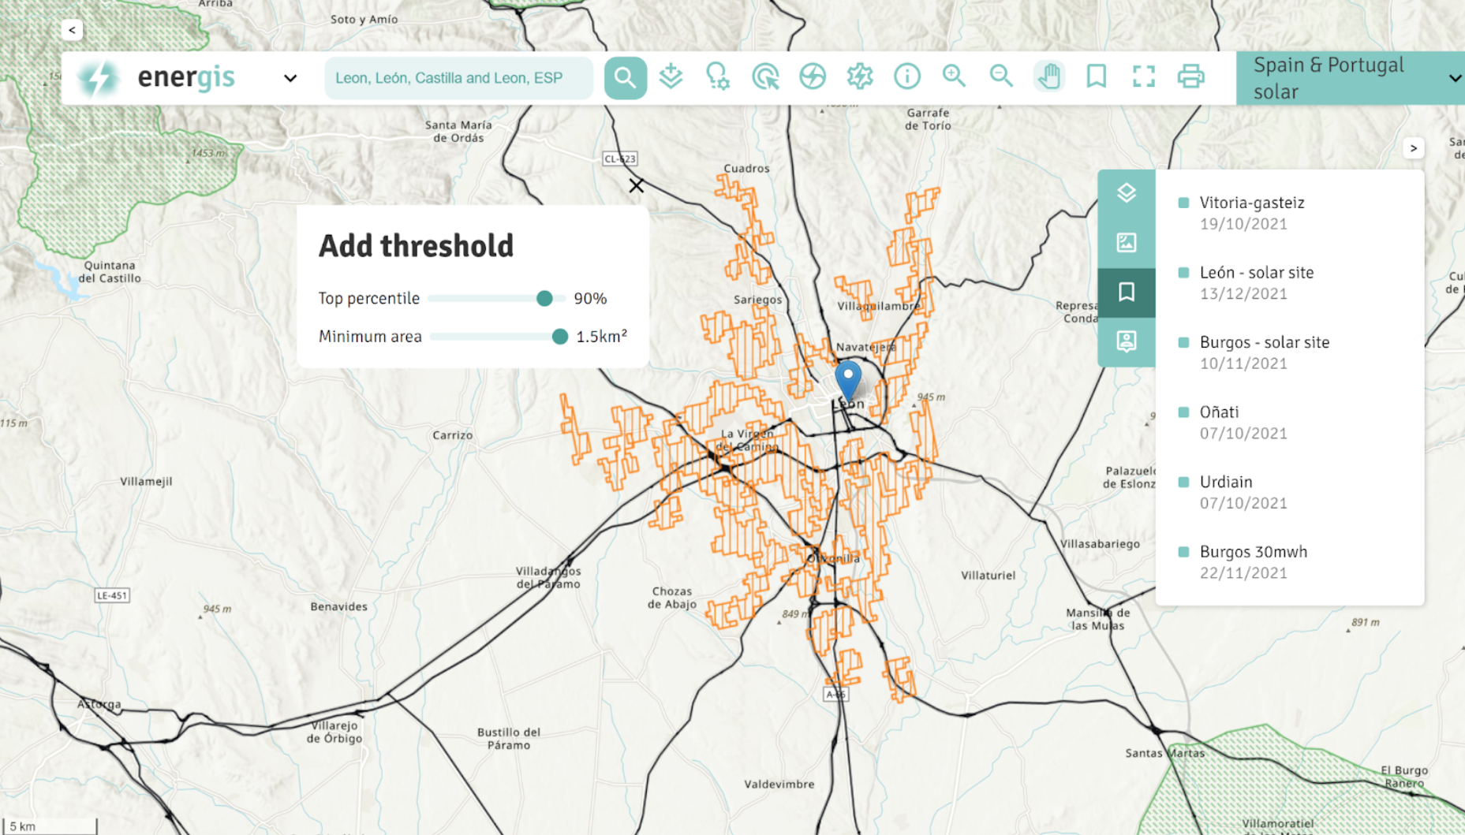
Task: Open the information icon
Action: (907, 77)
